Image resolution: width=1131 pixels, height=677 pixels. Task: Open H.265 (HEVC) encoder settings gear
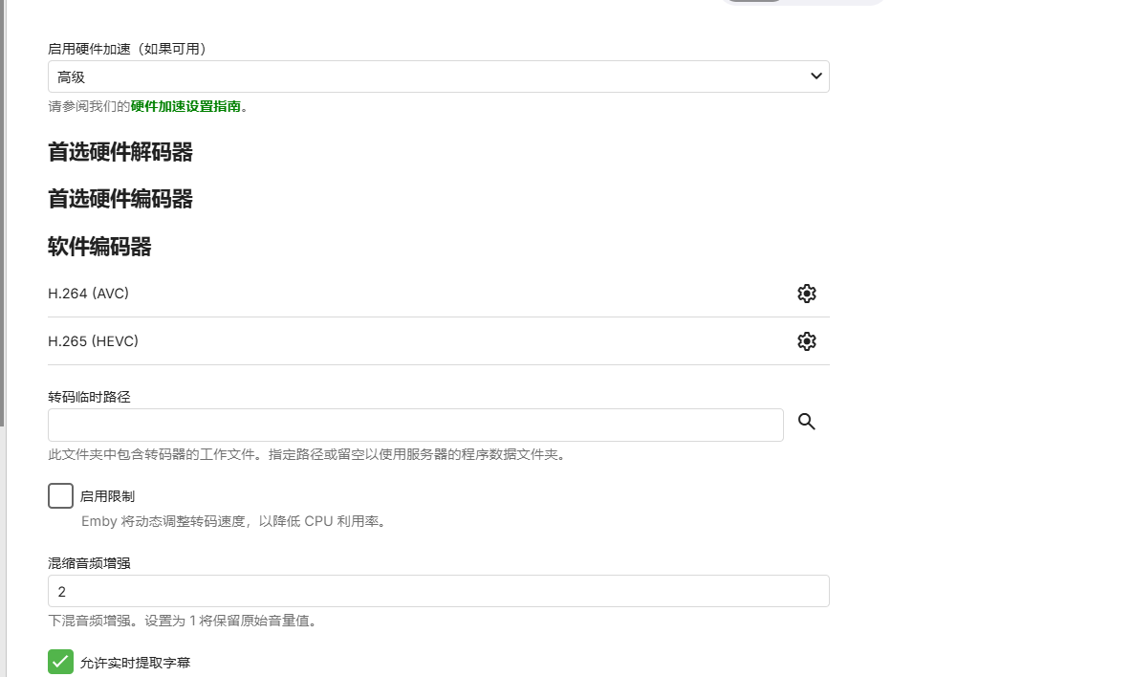pos(806,341)
